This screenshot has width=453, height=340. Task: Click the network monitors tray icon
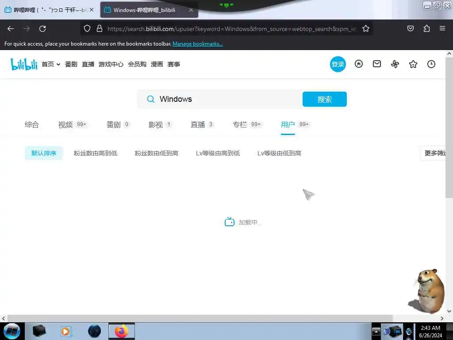click(x=392, y=332)
